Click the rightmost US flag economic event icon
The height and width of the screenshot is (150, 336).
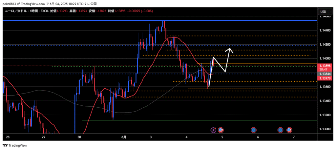pyautogui.click(x=289, y=130)
